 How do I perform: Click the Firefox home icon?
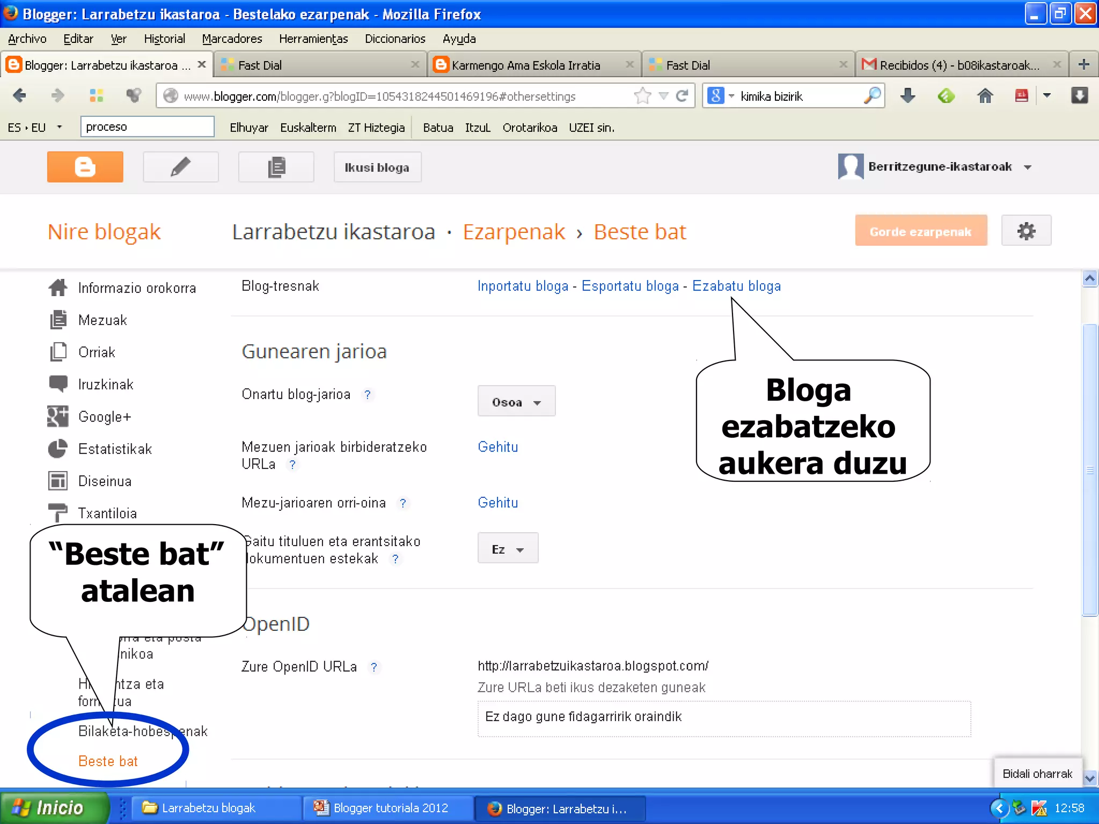[985, 95]
